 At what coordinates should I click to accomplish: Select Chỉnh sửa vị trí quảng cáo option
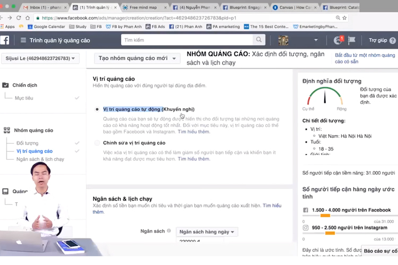pyautogui.click(x=97, y=143)
